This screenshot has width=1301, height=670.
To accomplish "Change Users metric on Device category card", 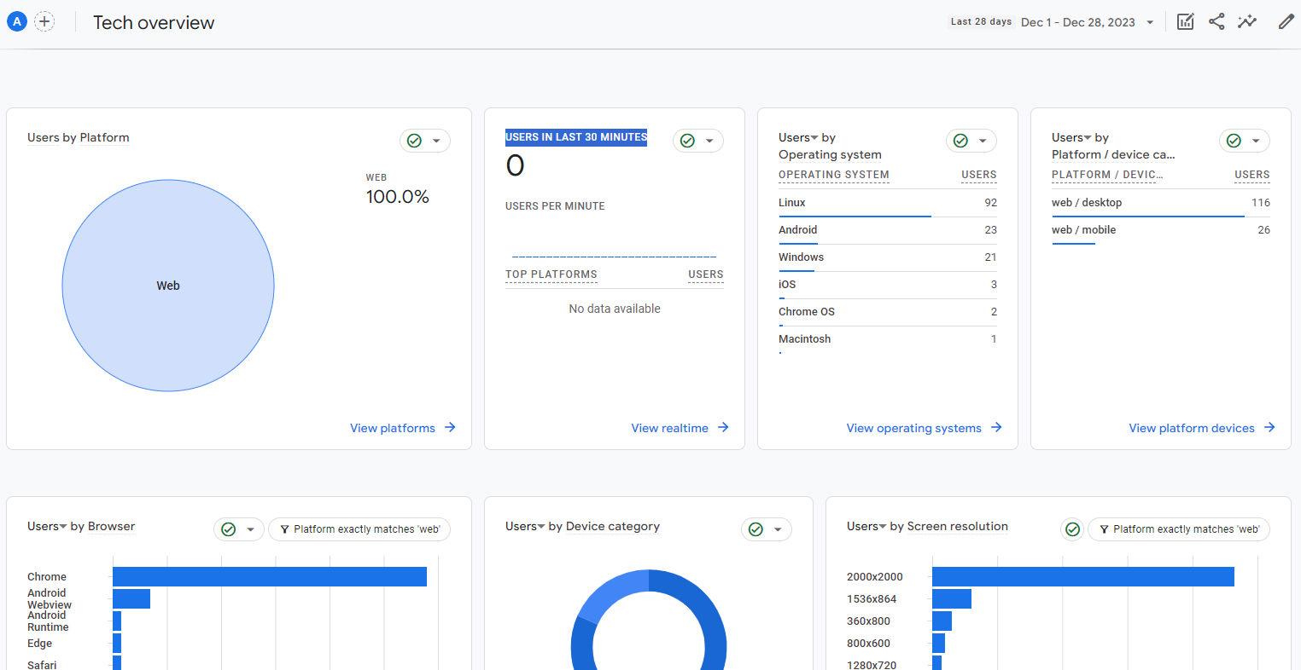I will pyautogui.click(x=525, y=526).
